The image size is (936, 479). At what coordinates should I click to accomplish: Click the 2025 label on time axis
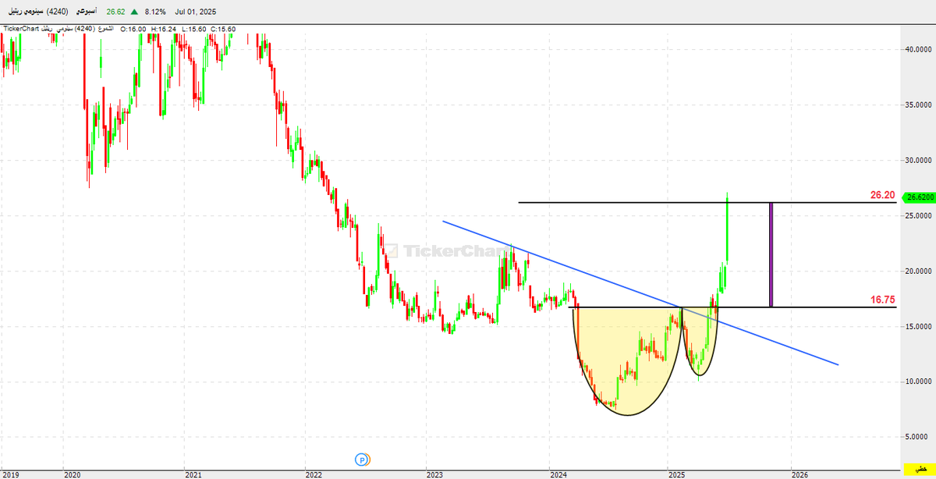coord(677,474)
